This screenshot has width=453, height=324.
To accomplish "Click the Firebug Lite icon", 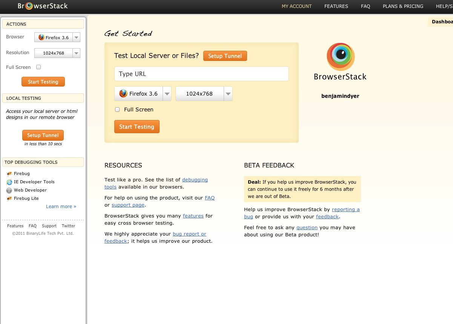I will pyautogui.click(x=9, y=198).
